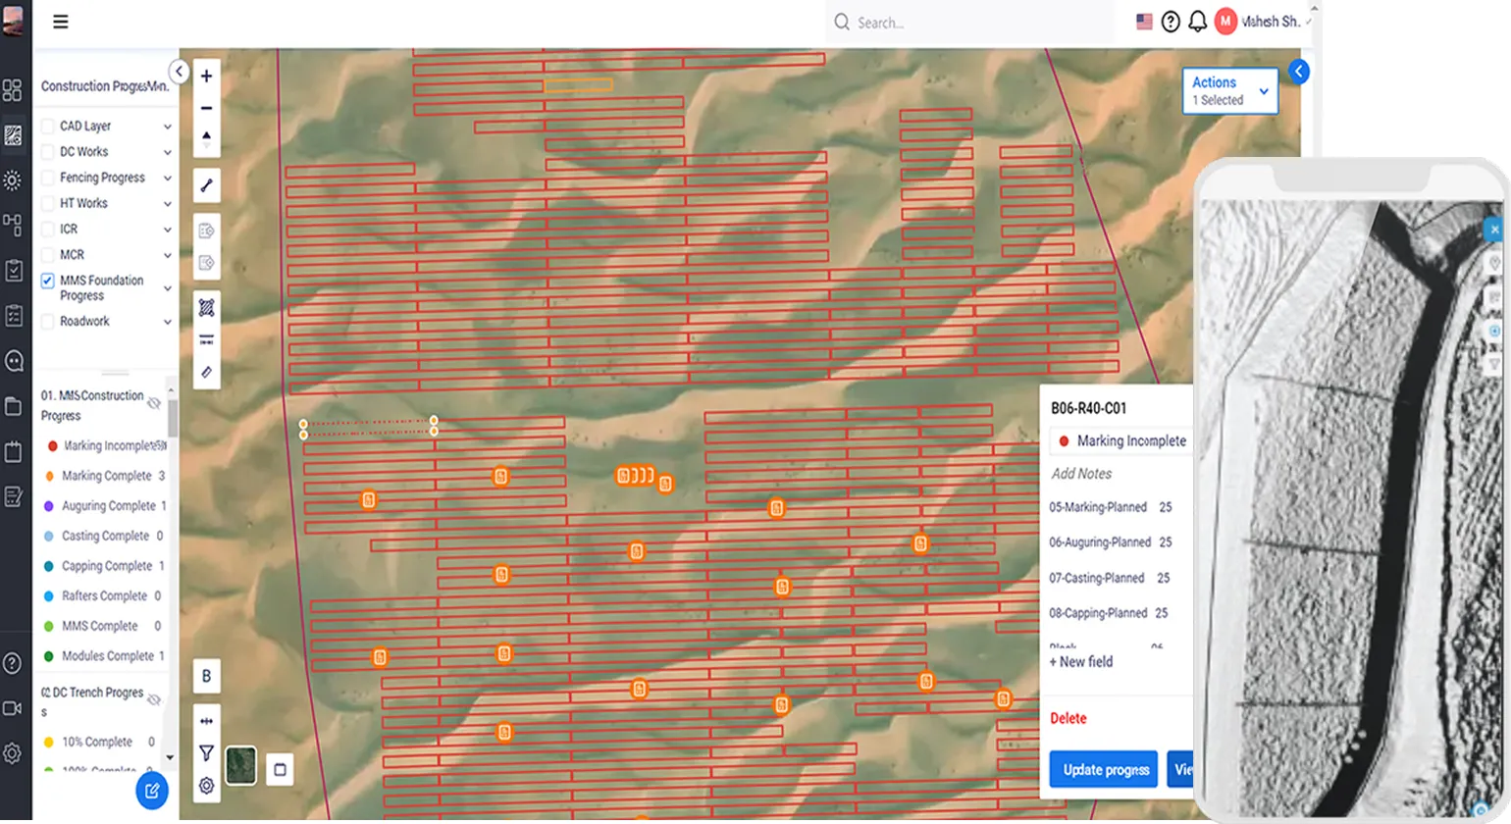Image resolution: width=1511 pixels, height=824 pixels.
Task: Collapse the left layer panel arrow
Action: coord(179,72)
